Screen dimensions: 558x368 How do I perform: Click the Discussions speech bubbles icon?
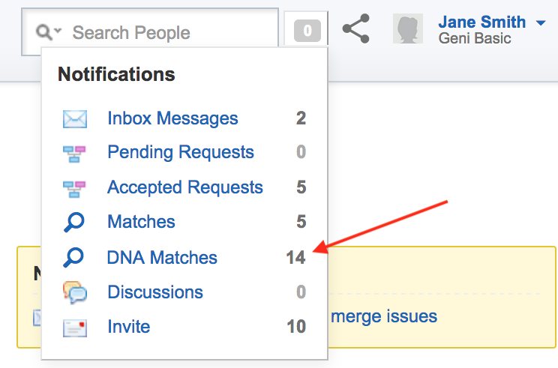click(75, 292)
